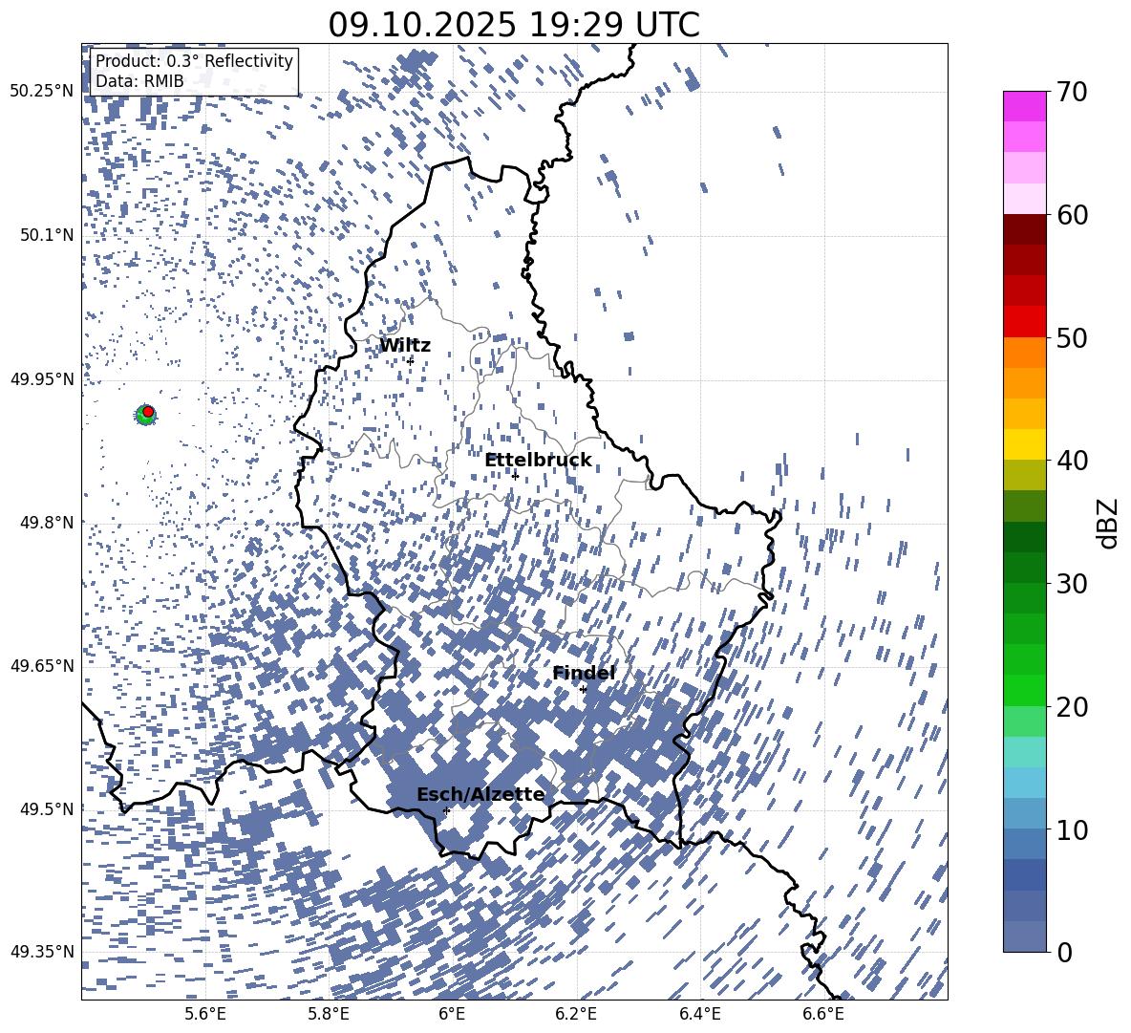Click the colorbar tick label 20
Screen dimensions: 1131x1033
tap(1073, 706)
